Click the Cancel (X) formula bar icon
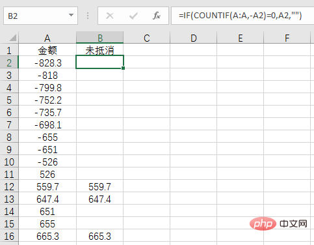Screen dimensions: 314x245 (x=110, y=16)
